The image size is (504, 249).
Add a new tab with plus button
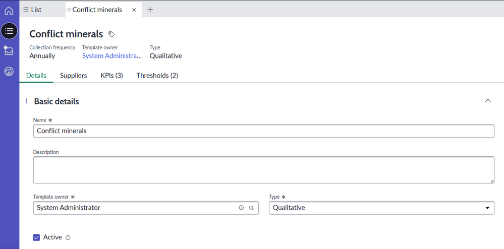[150, 10]
